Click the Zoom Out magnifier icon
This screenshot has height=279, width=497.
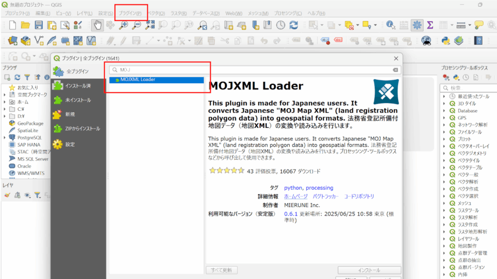(136, 25)
